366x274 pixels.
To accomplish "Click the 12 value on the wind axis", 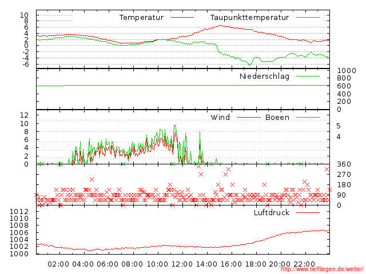I will [24, 115].
